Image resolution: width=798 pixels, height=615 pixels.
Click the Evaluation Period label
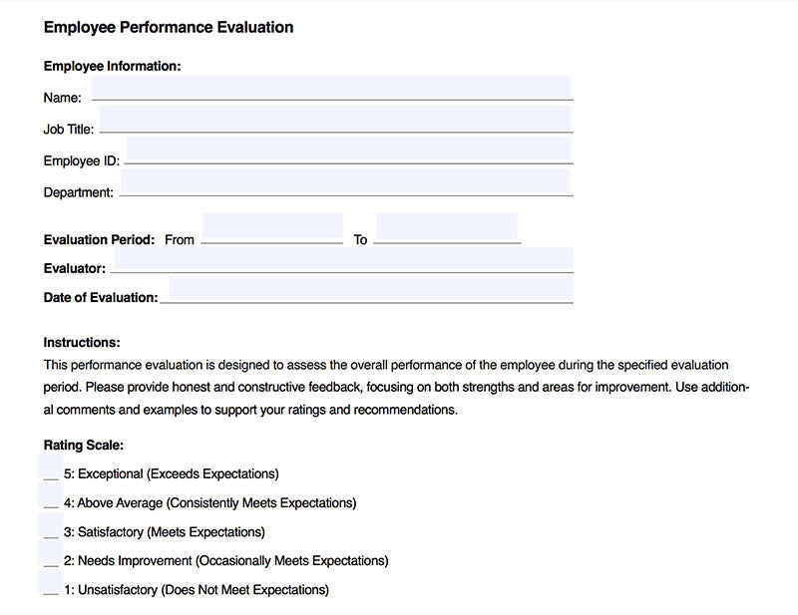click(99, 240)
